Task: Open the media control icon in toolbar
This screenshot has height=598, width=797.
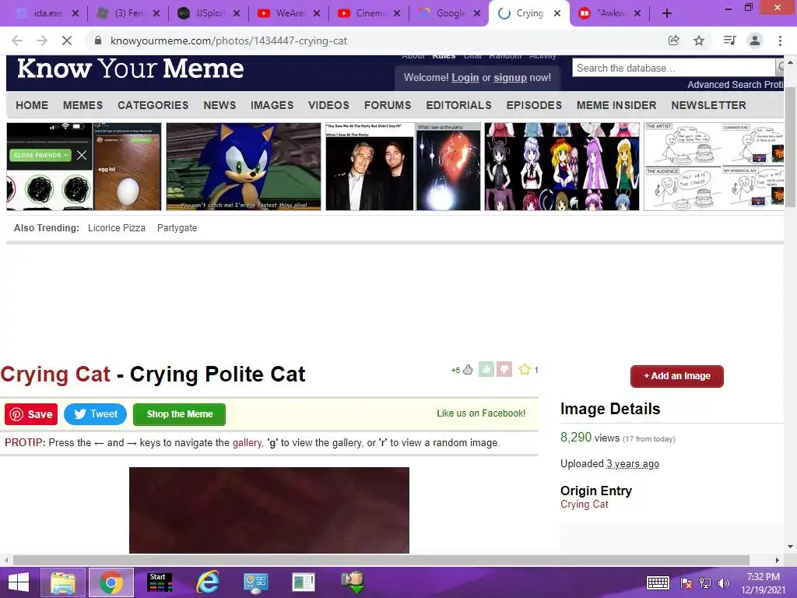Action: (729, 40)
